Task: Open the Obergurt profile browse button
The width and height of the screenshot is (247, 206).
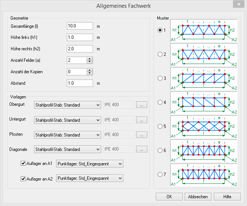Action: point(142,105)
